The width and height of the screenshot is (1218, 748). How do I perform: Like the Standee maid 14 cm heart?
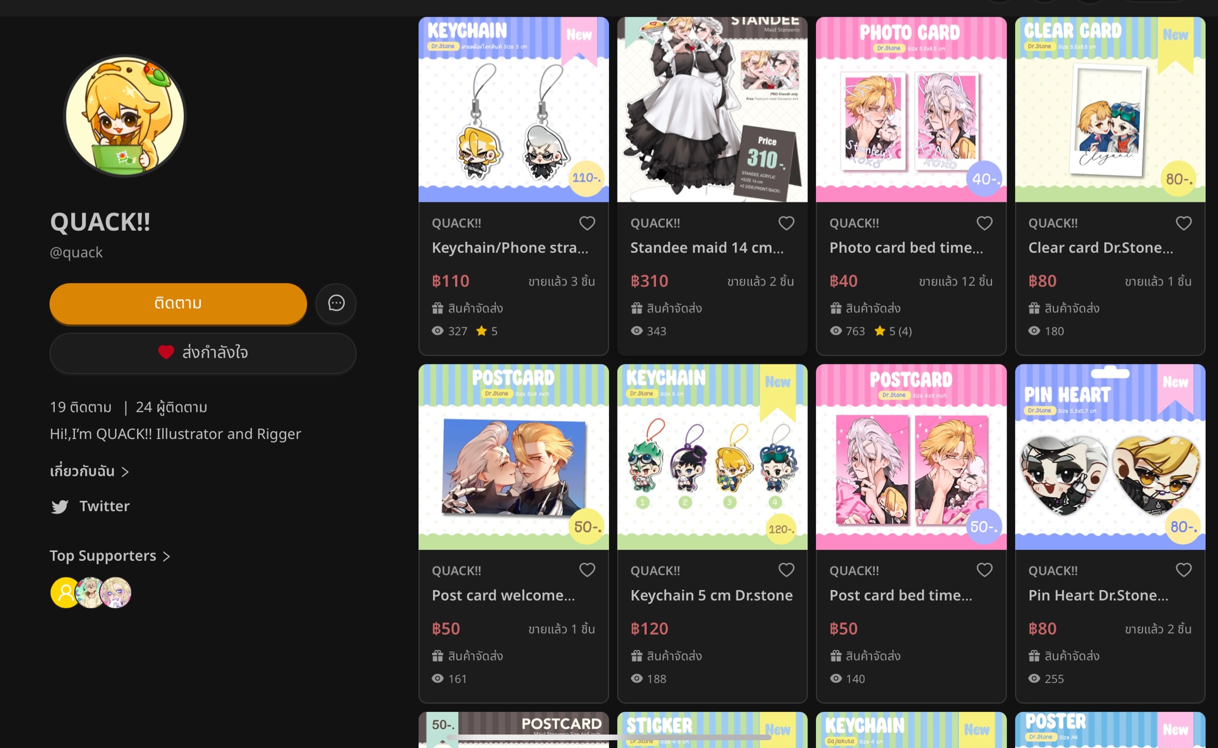[786, 224]
